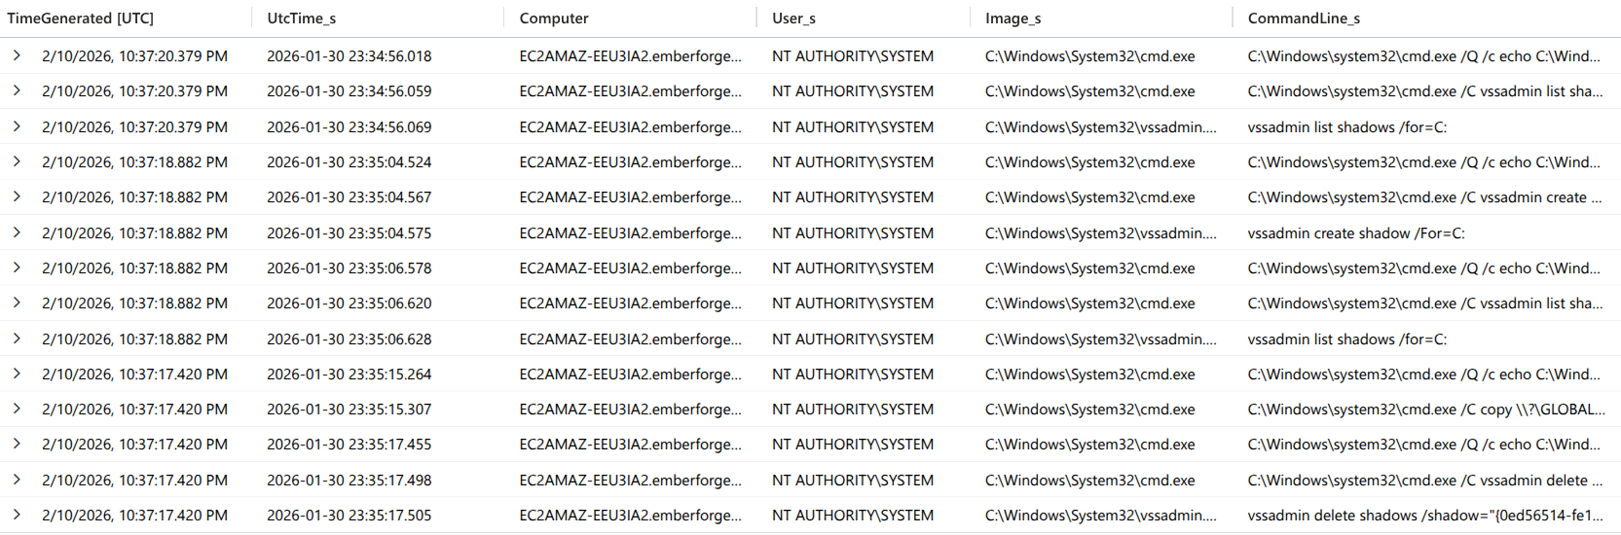Click the EC2AMAZ-EEU3IA2 computer cell in last row
This screenshot has width=1621, height=535.
(630, 516)
